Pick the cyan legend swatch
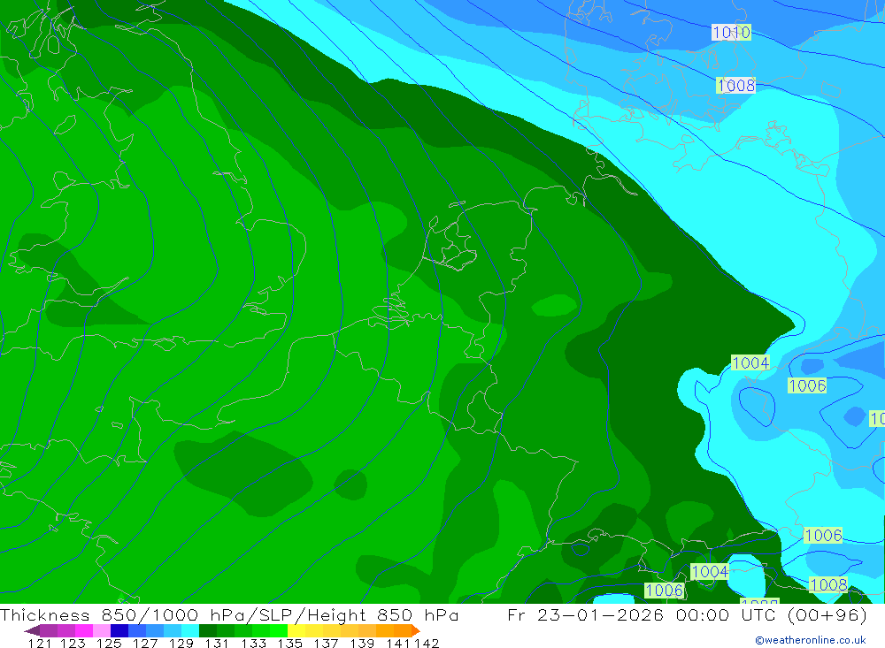 (x=190, y=630)
